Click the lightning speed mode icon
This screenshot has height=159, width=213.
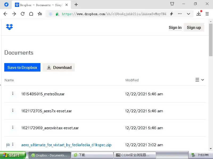[x=171, y=14]
